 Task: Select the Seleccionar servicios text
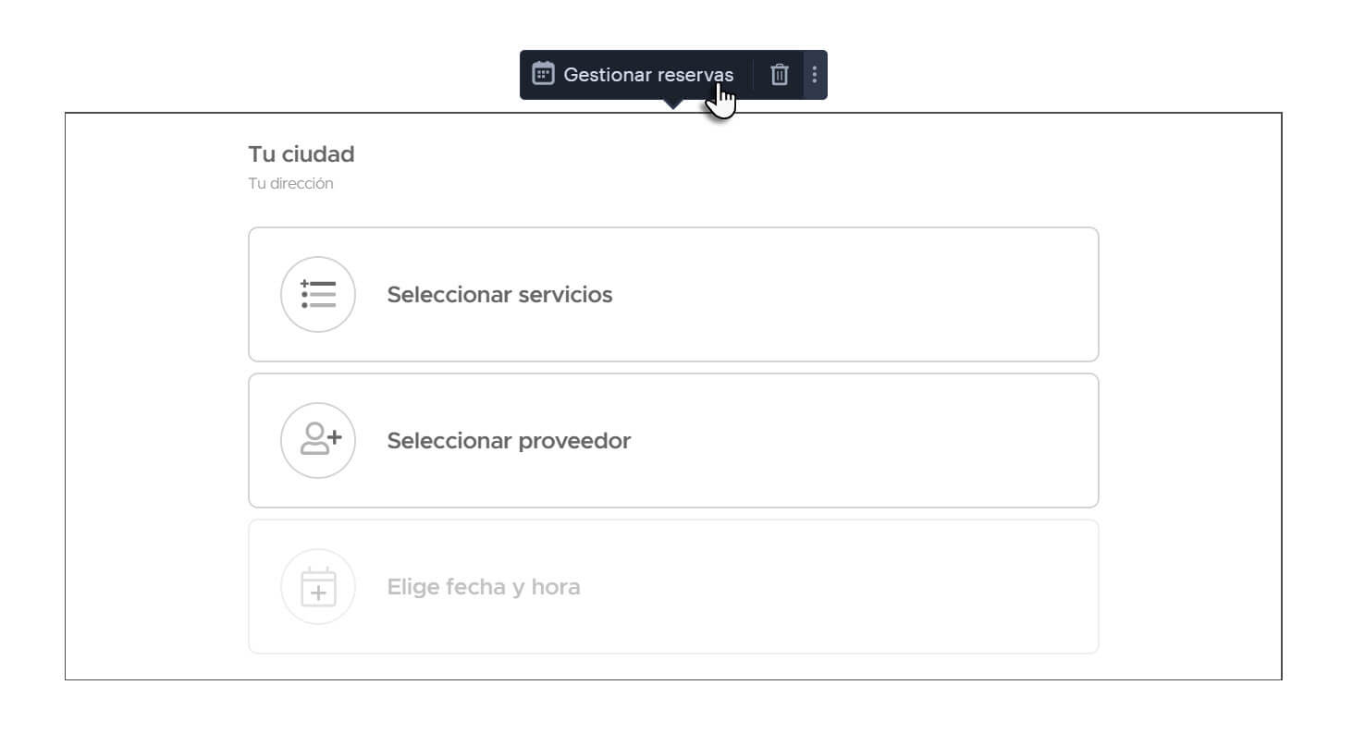pos(499,295)
